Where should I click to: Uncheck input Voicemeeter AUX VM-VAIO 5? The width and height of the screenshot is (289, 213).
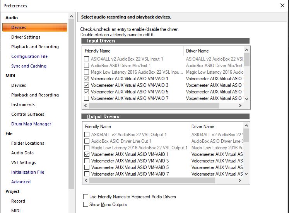(86, 92)
